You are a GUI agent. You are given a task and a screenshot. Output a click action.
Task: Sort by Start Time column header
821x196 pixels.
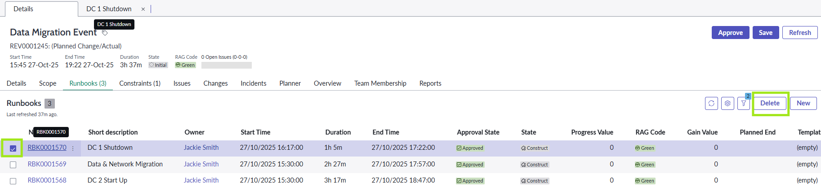pos(255,132)
